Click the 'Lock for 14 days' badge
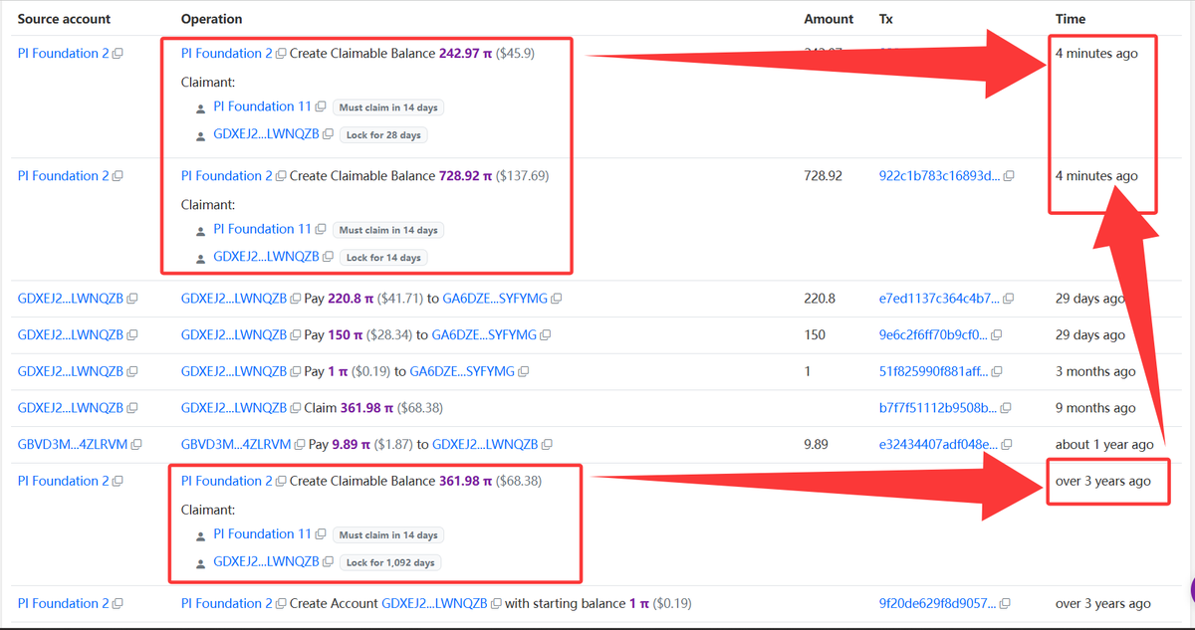Screen dimensions: 1195x630 (383, 257)
